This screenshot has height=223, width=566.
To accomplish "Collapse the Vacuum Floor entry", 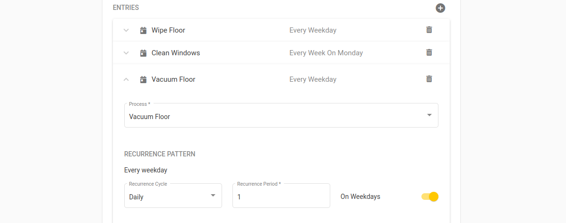I will pos(126,79).
